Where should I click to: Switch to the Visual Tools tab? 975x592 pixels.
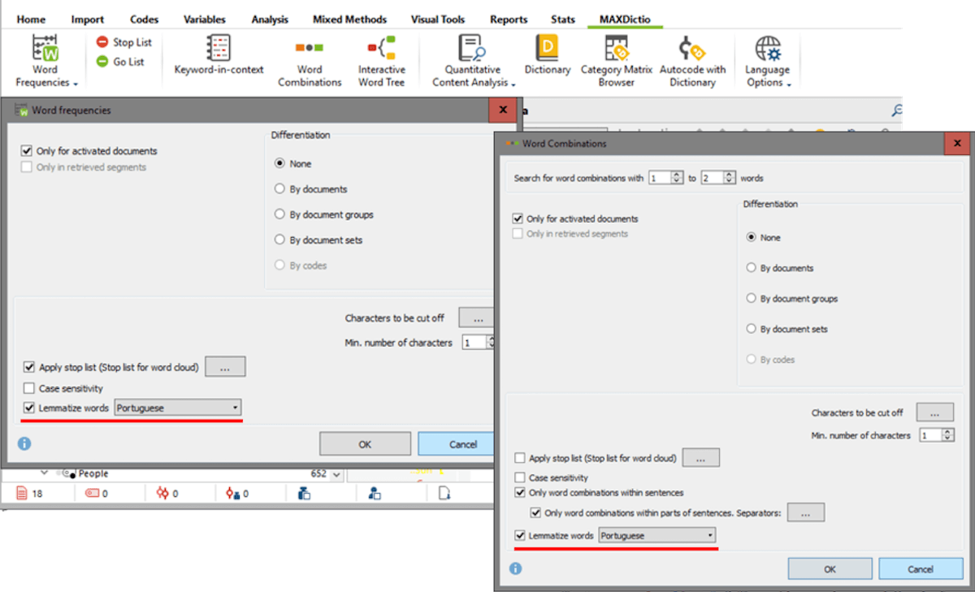coord(438,19)
